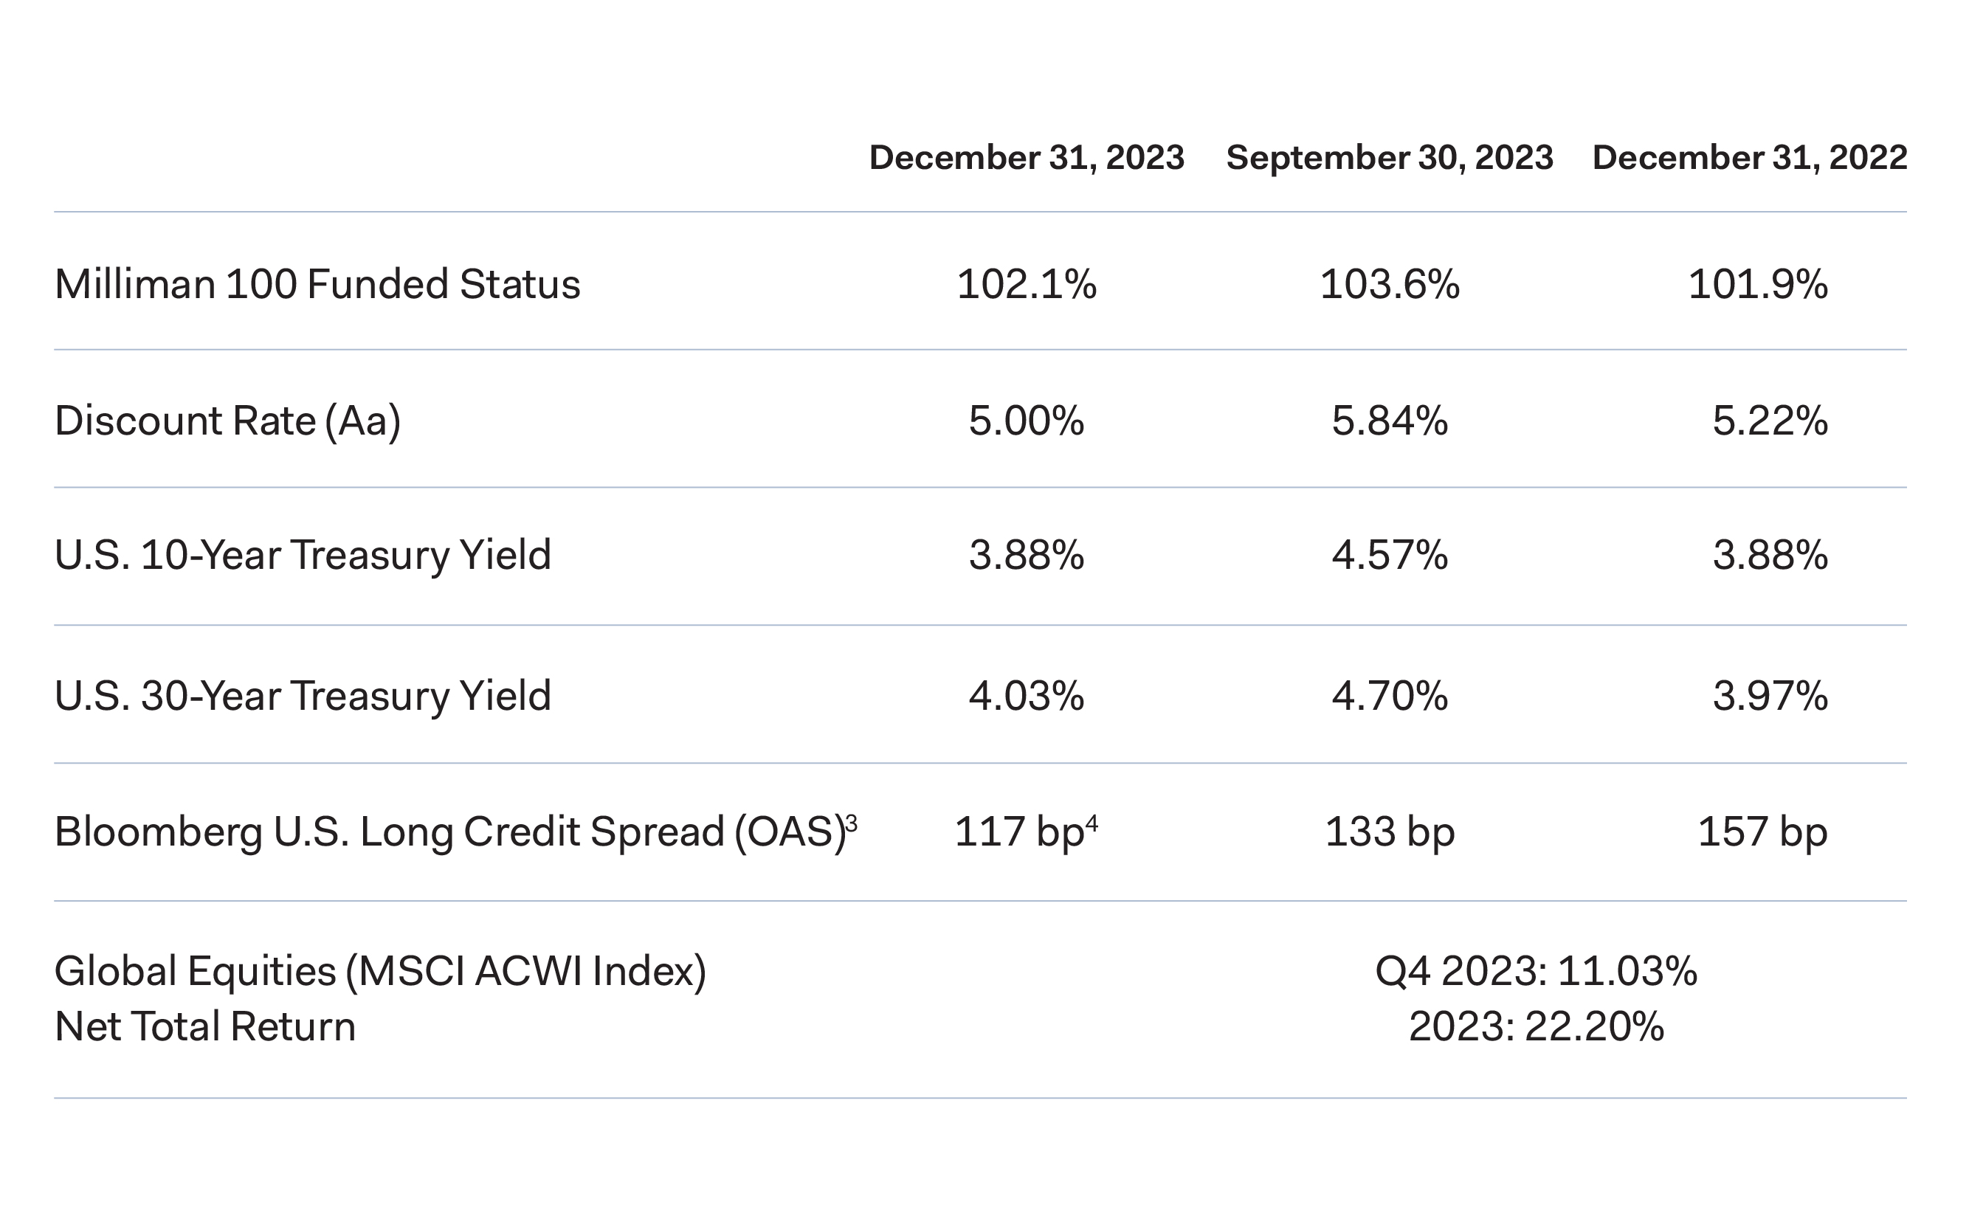1969x1230 pixels.
Task: Open footnote 4 superscript beside 117 bp
Action: pyautogui.click(x=1092, y=824)
